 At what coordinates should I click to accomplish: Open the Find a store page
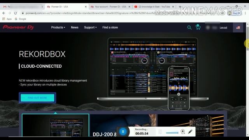coord(110,28)
